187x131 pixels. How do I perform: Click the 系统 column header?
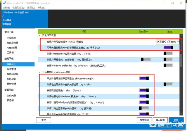coord(169,32)
